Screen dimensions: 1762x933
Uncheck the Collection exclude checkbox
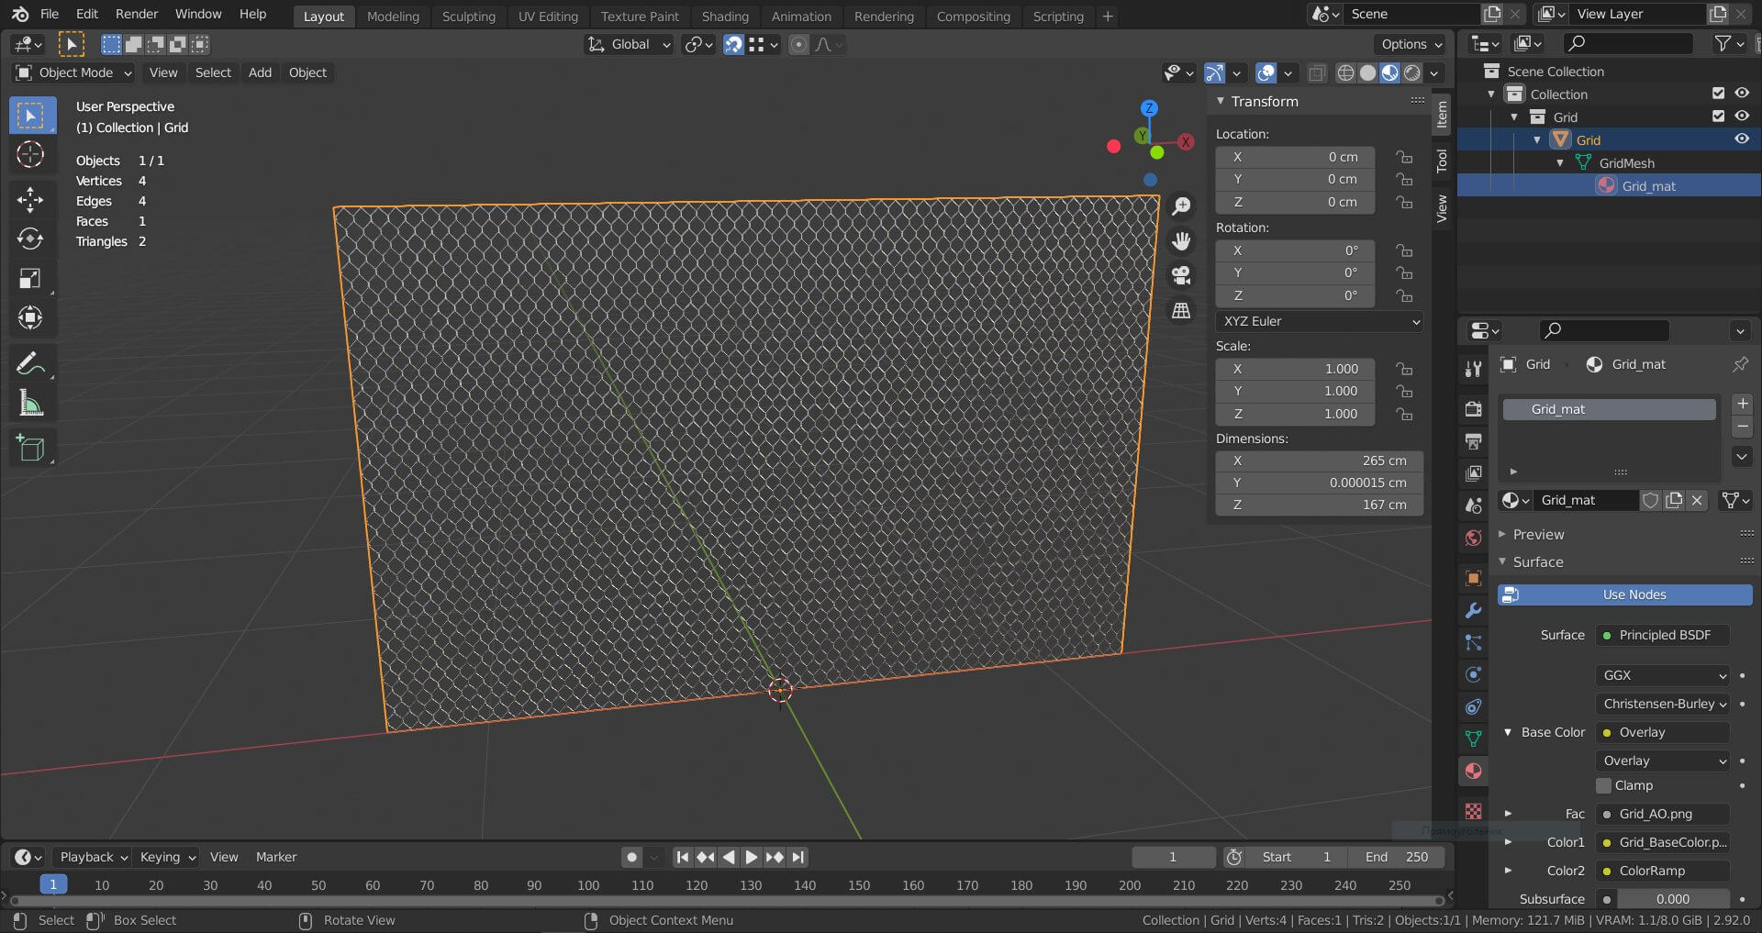click(x=1718, y=94)
